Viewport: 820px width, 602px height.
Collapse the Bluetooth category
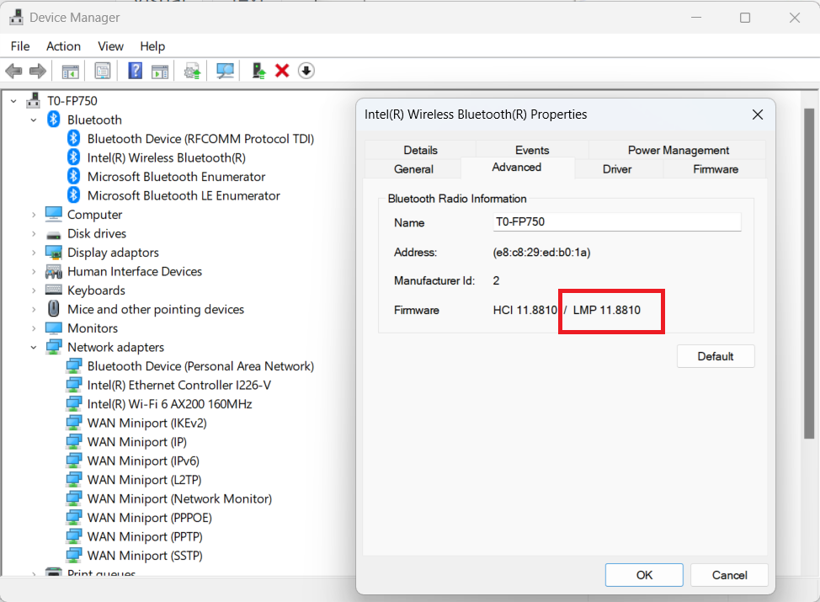(x=34, y=120)
